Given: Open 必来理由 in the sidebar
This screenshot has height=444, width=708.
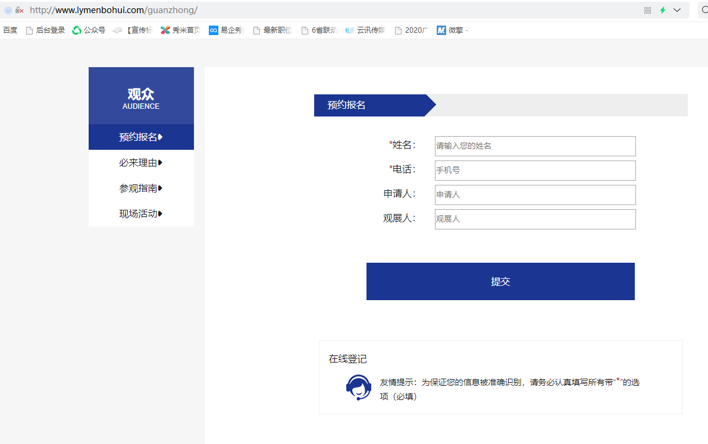Looking at the screenshot, I should tap(141, 163).
